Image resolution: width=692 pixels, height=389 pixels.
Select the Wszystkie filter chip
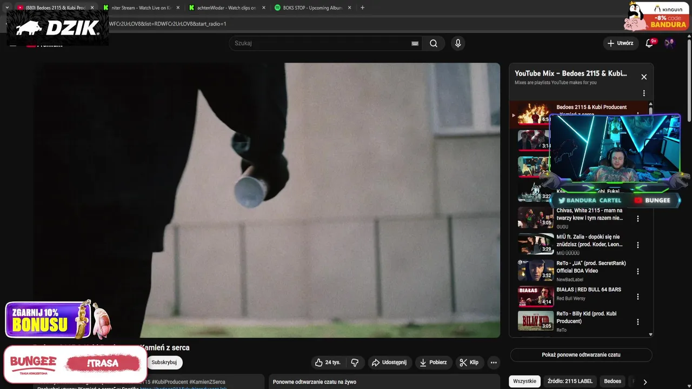pyautogui.click(x=524, y=381)
